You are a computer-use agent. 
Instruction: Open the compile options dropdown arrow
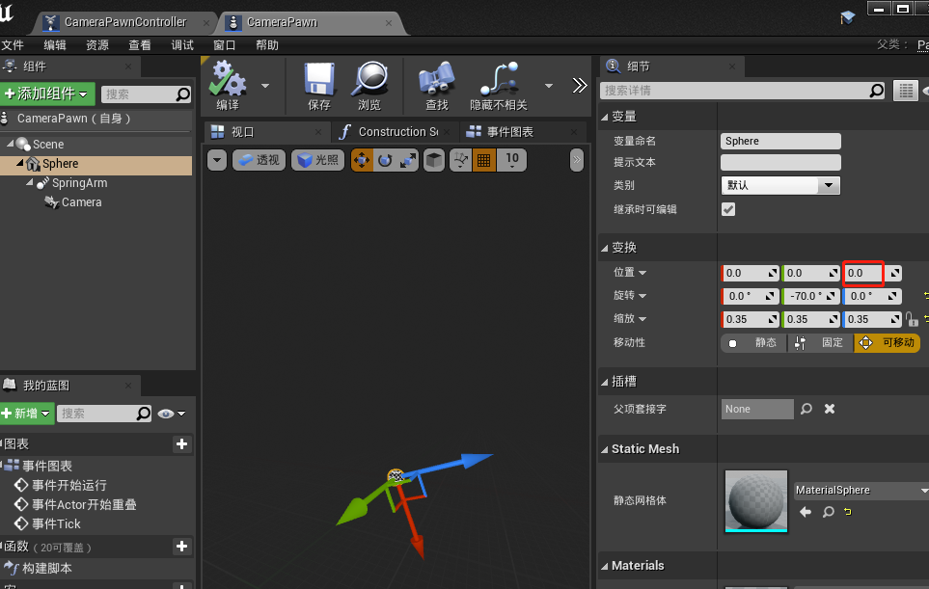point(265,86)
